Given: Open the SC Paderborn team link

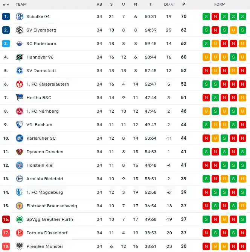Looking at the screenshot, I should [x=41, y=44].
